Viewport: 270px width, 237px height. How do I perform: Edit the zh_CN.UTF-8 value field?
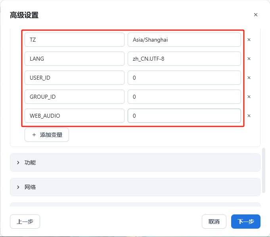(184, 59)
